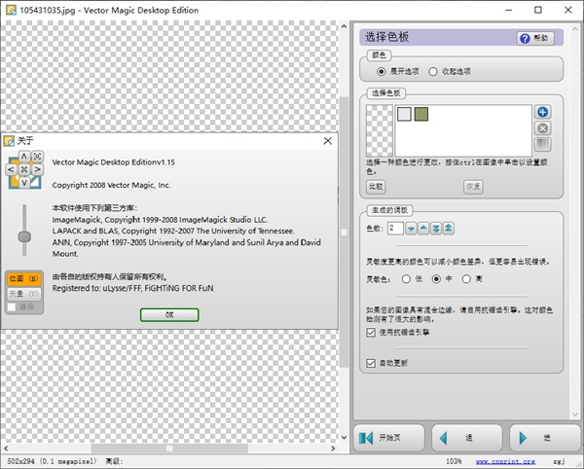584x469 pixels.
Task: Click 'Copyright 2008 Vector Magic, Inc.' text
Action: (111, 186)
